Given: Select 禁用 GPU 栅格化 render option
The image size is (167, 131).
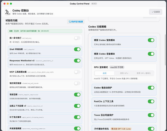Looking at the screenshot, I should [144, 73].
